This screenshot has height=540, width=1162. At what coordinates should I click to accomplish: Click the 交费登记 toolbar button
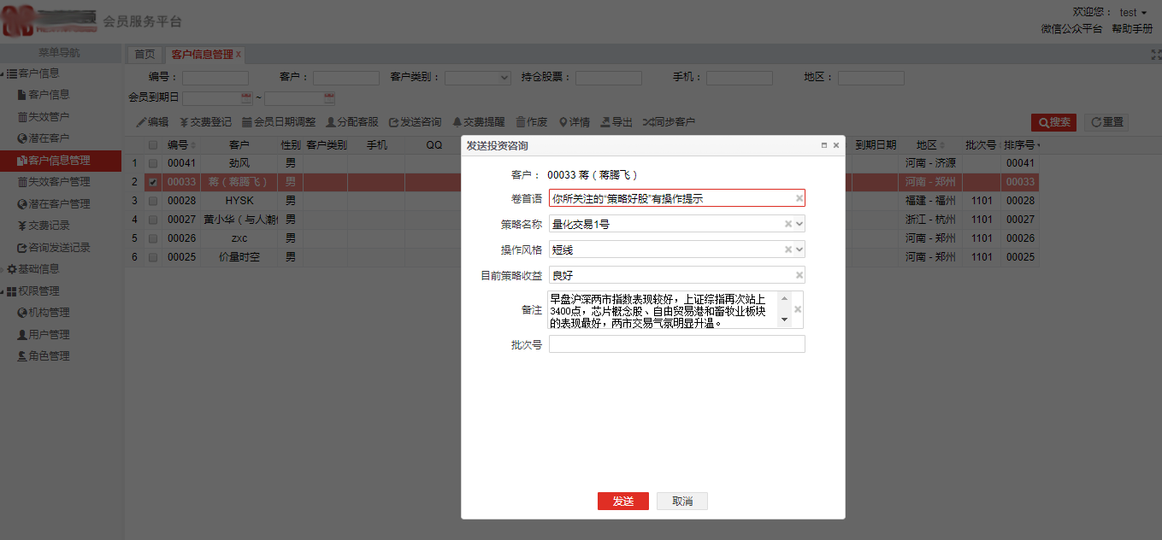click(x=205, y=122)
